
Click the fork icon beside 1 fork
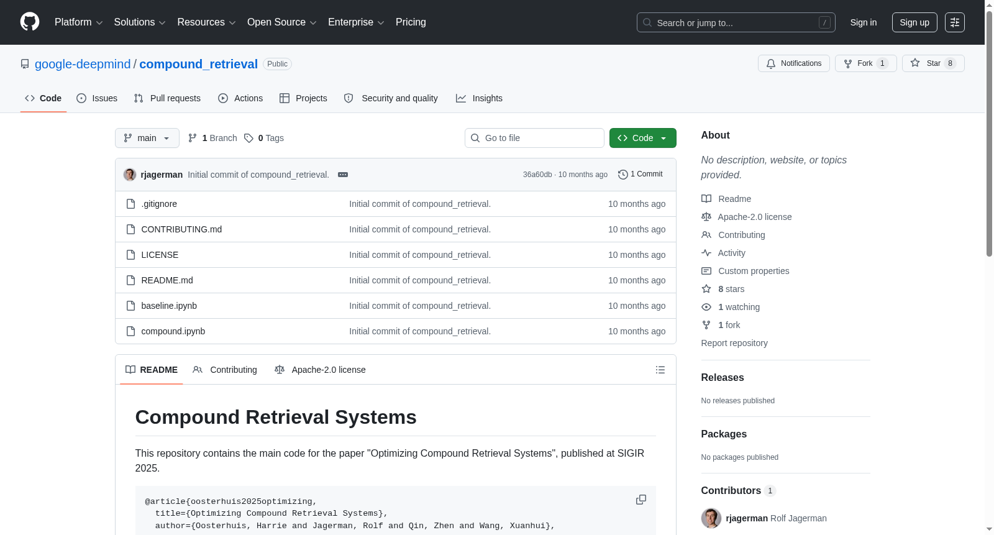(706, 325)
